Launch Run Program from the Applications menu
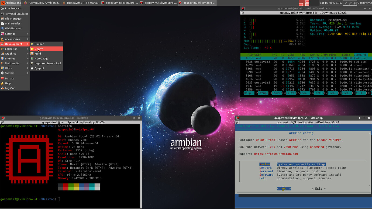Screen dimensions: 372x209 pos(15,8)
